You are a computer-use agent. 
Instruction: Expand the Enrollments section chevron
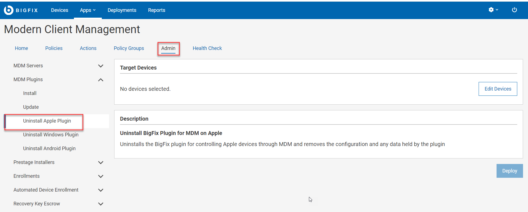click(101, 176)
